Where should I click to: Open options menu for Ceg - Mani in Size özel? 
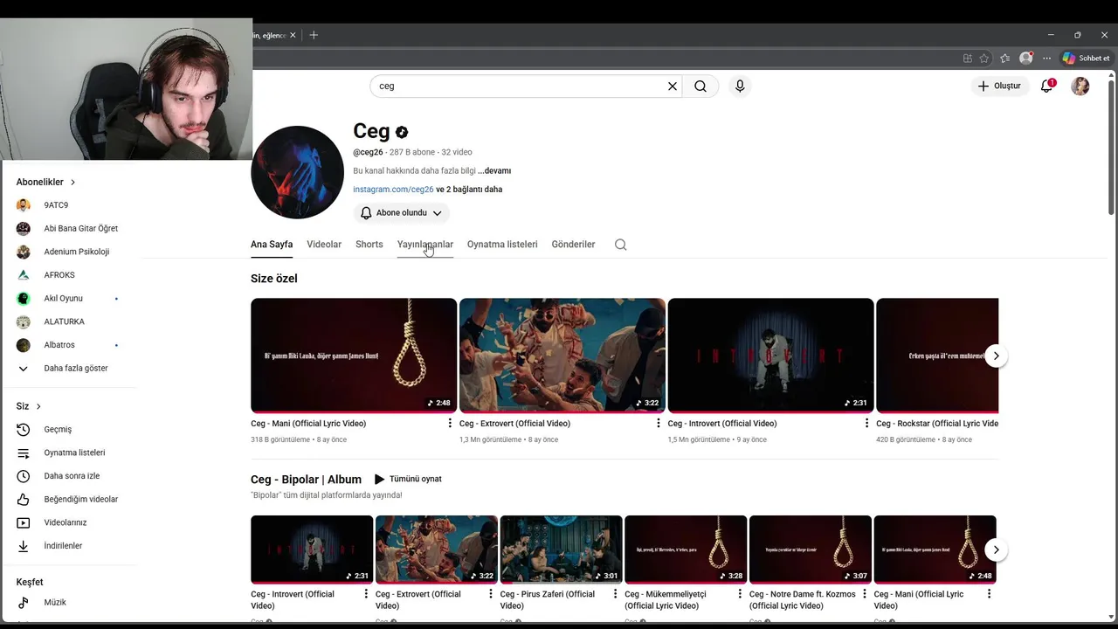[450, 424]
